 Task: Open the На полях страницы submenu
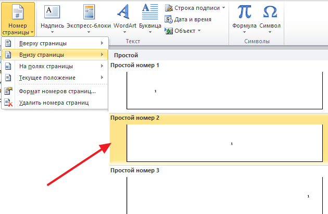[55, 66]
